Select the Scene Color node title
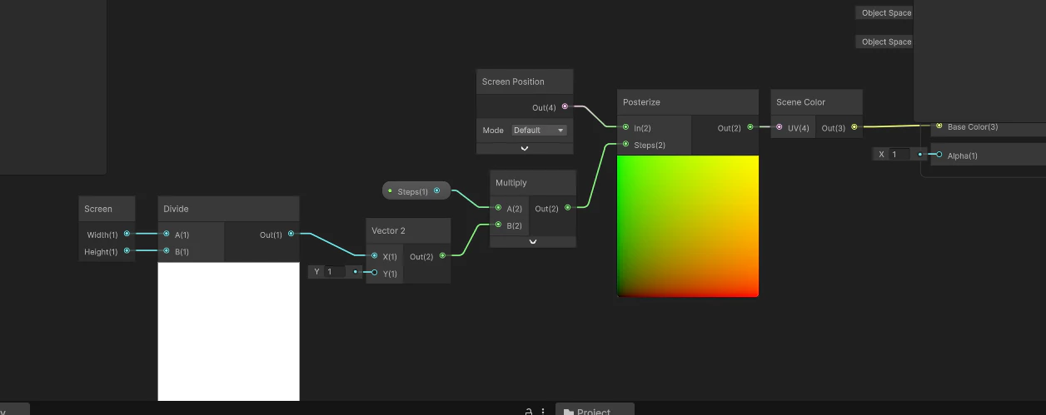 click(x=800, y=102)
